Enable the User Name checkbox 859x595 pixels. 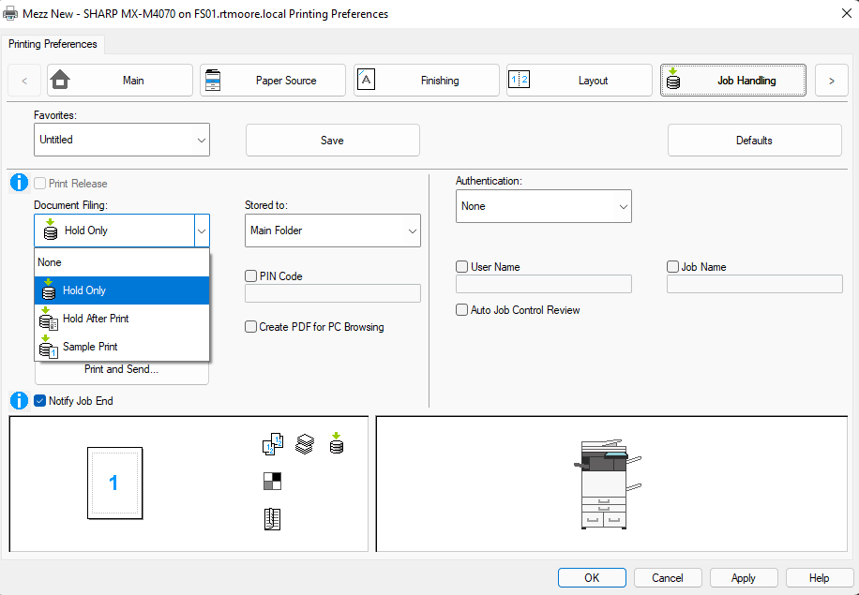[461, 266]
